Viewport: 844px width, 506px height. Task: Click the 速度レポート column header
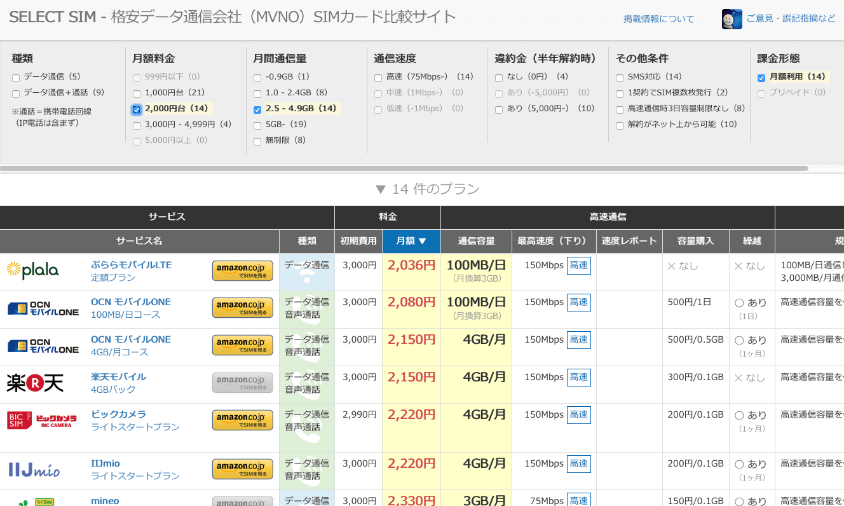tap(629, 241)
